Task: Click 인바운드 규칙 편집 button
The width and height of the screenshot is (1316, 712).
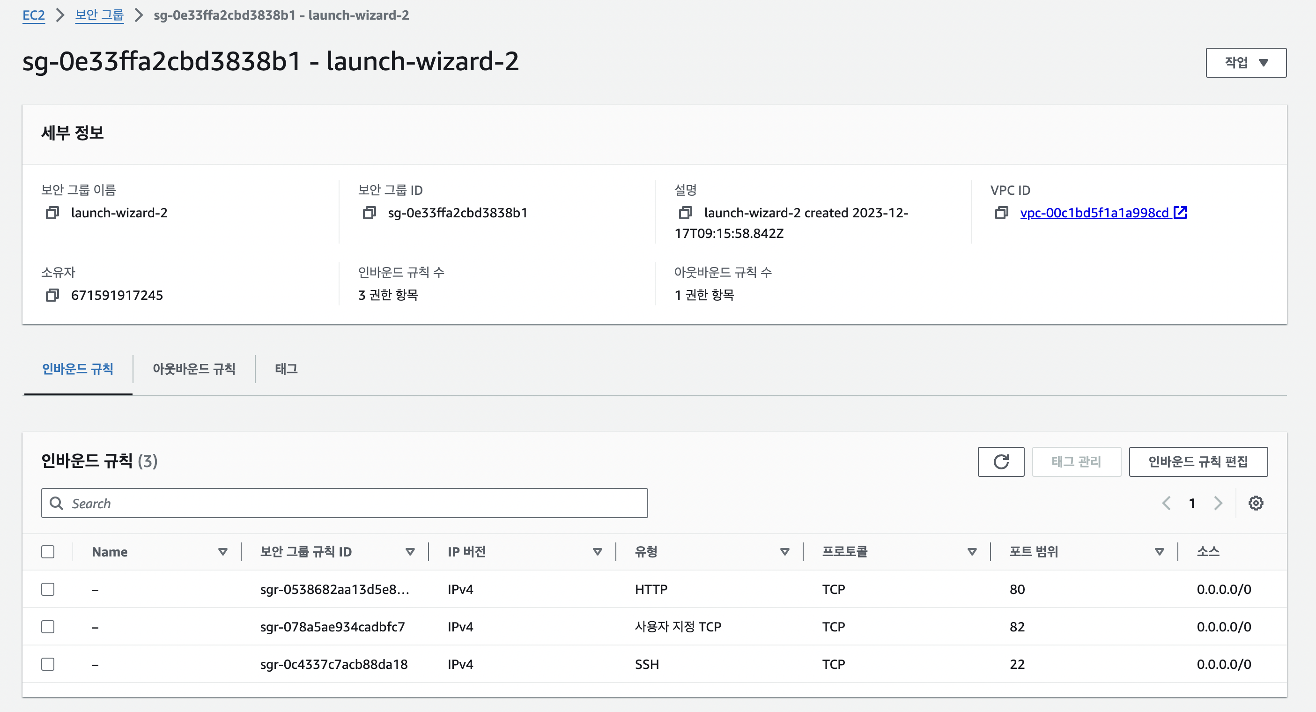Action: (x=1198, y=461)
